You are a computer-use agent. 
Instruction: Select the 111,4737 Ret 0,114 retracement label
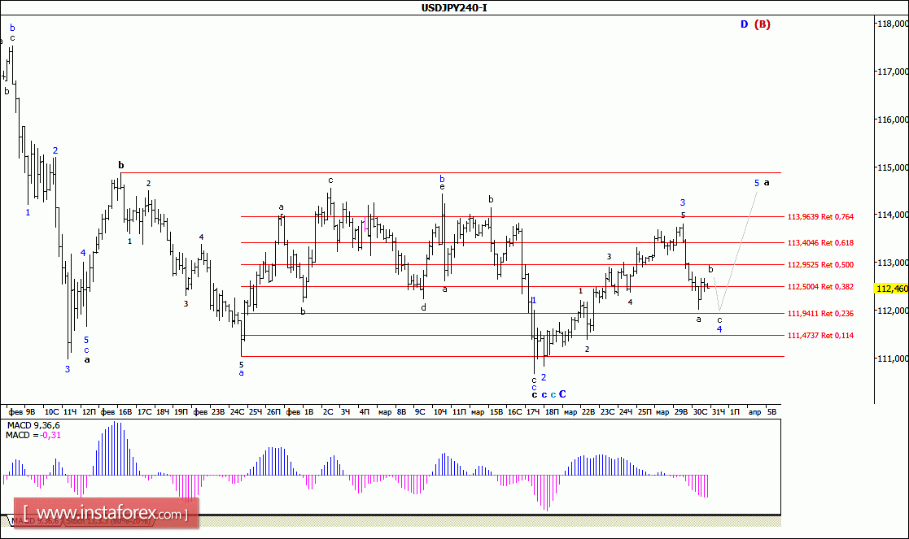[820, 335]
